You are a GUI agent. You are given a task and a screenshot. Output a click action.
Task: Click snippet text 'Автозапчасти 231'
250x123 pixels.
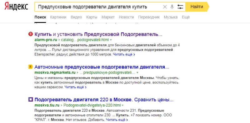point(121,110)
